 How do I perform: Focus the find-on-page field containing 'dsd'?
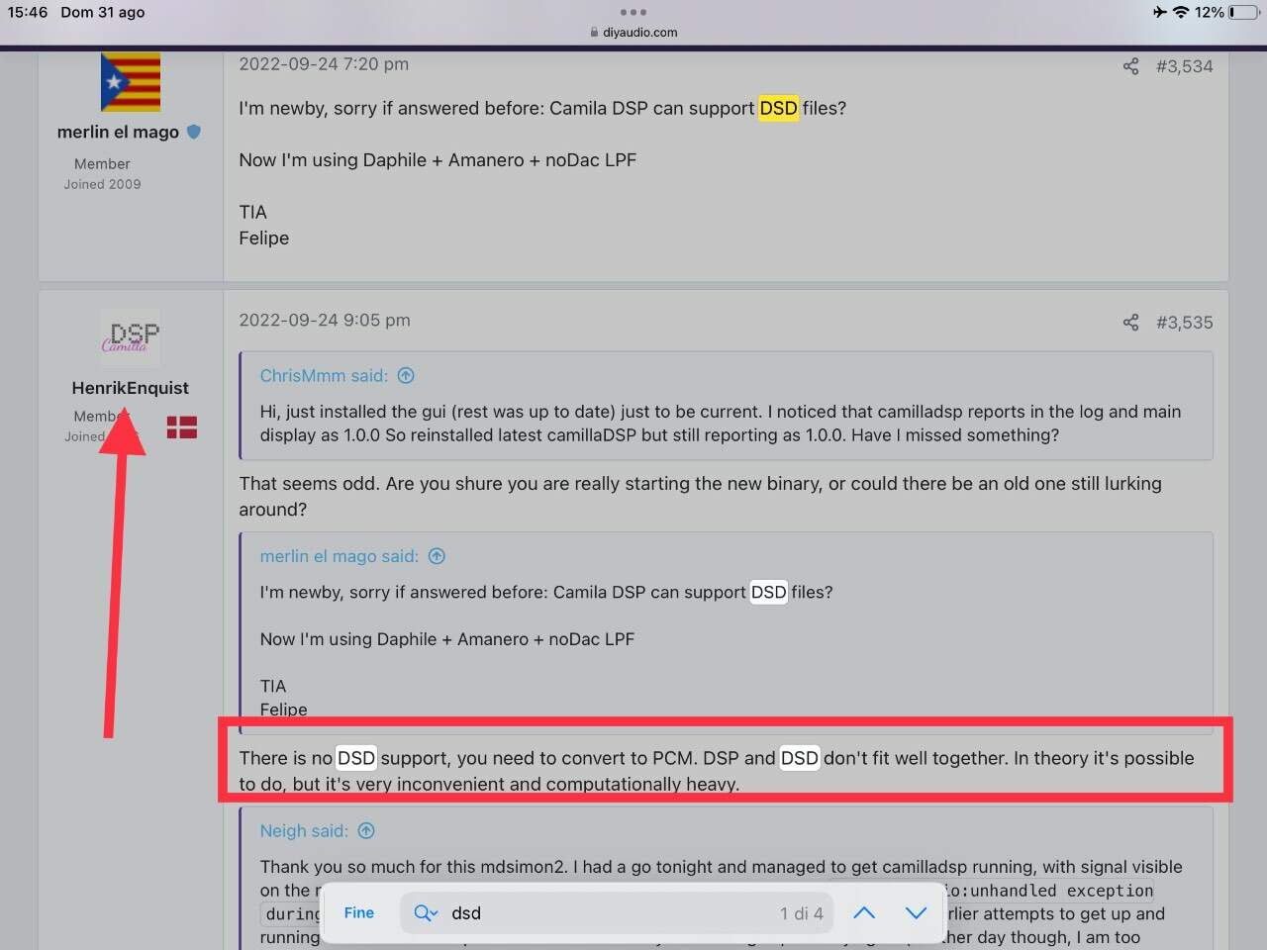[617, 912]
